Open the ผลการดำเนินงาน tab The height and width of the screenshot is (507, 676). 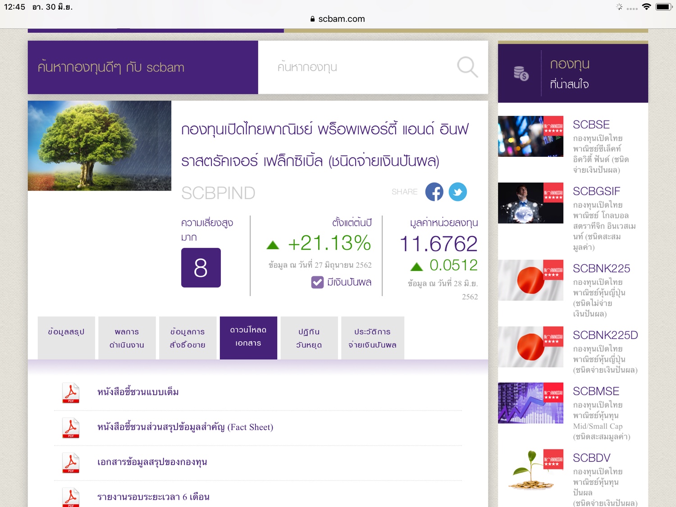[127, 338]
